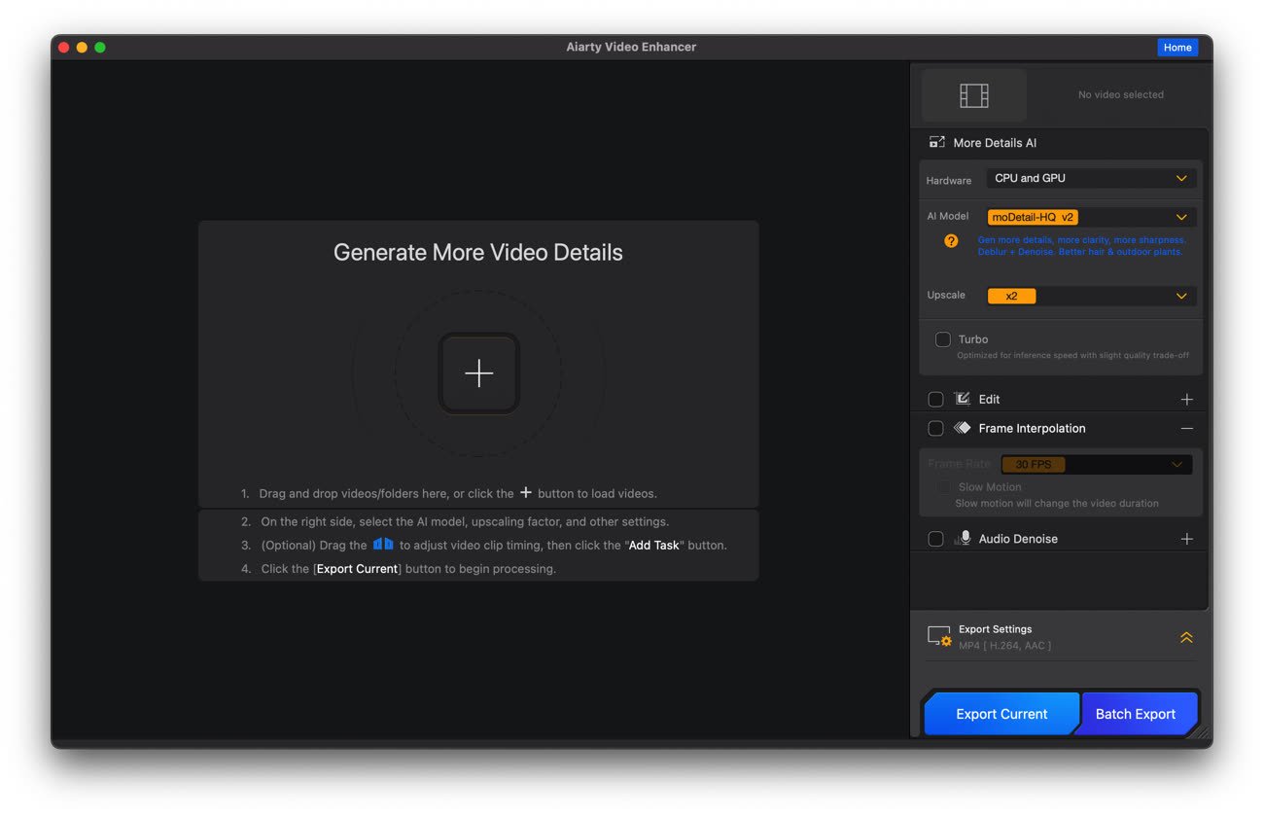The width and height of the screenshot is (1264, 816).
Task: Click the Export Settings label
Action: (x=995, y=629)
